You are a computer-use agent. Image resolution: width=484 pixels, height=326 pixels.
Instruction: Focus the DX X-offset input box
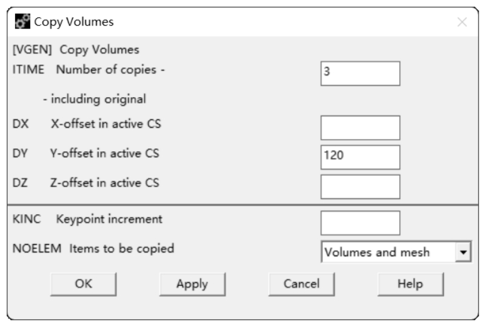[360, 127]
